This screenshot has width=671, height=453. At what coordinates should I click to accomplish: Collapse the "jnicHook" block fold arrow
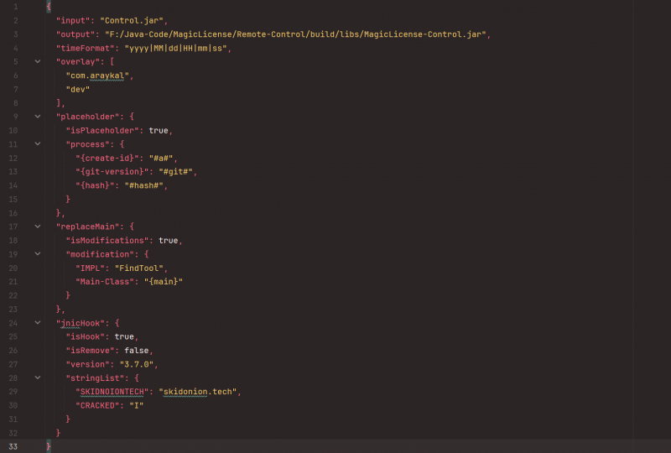(x=37, y=322)
